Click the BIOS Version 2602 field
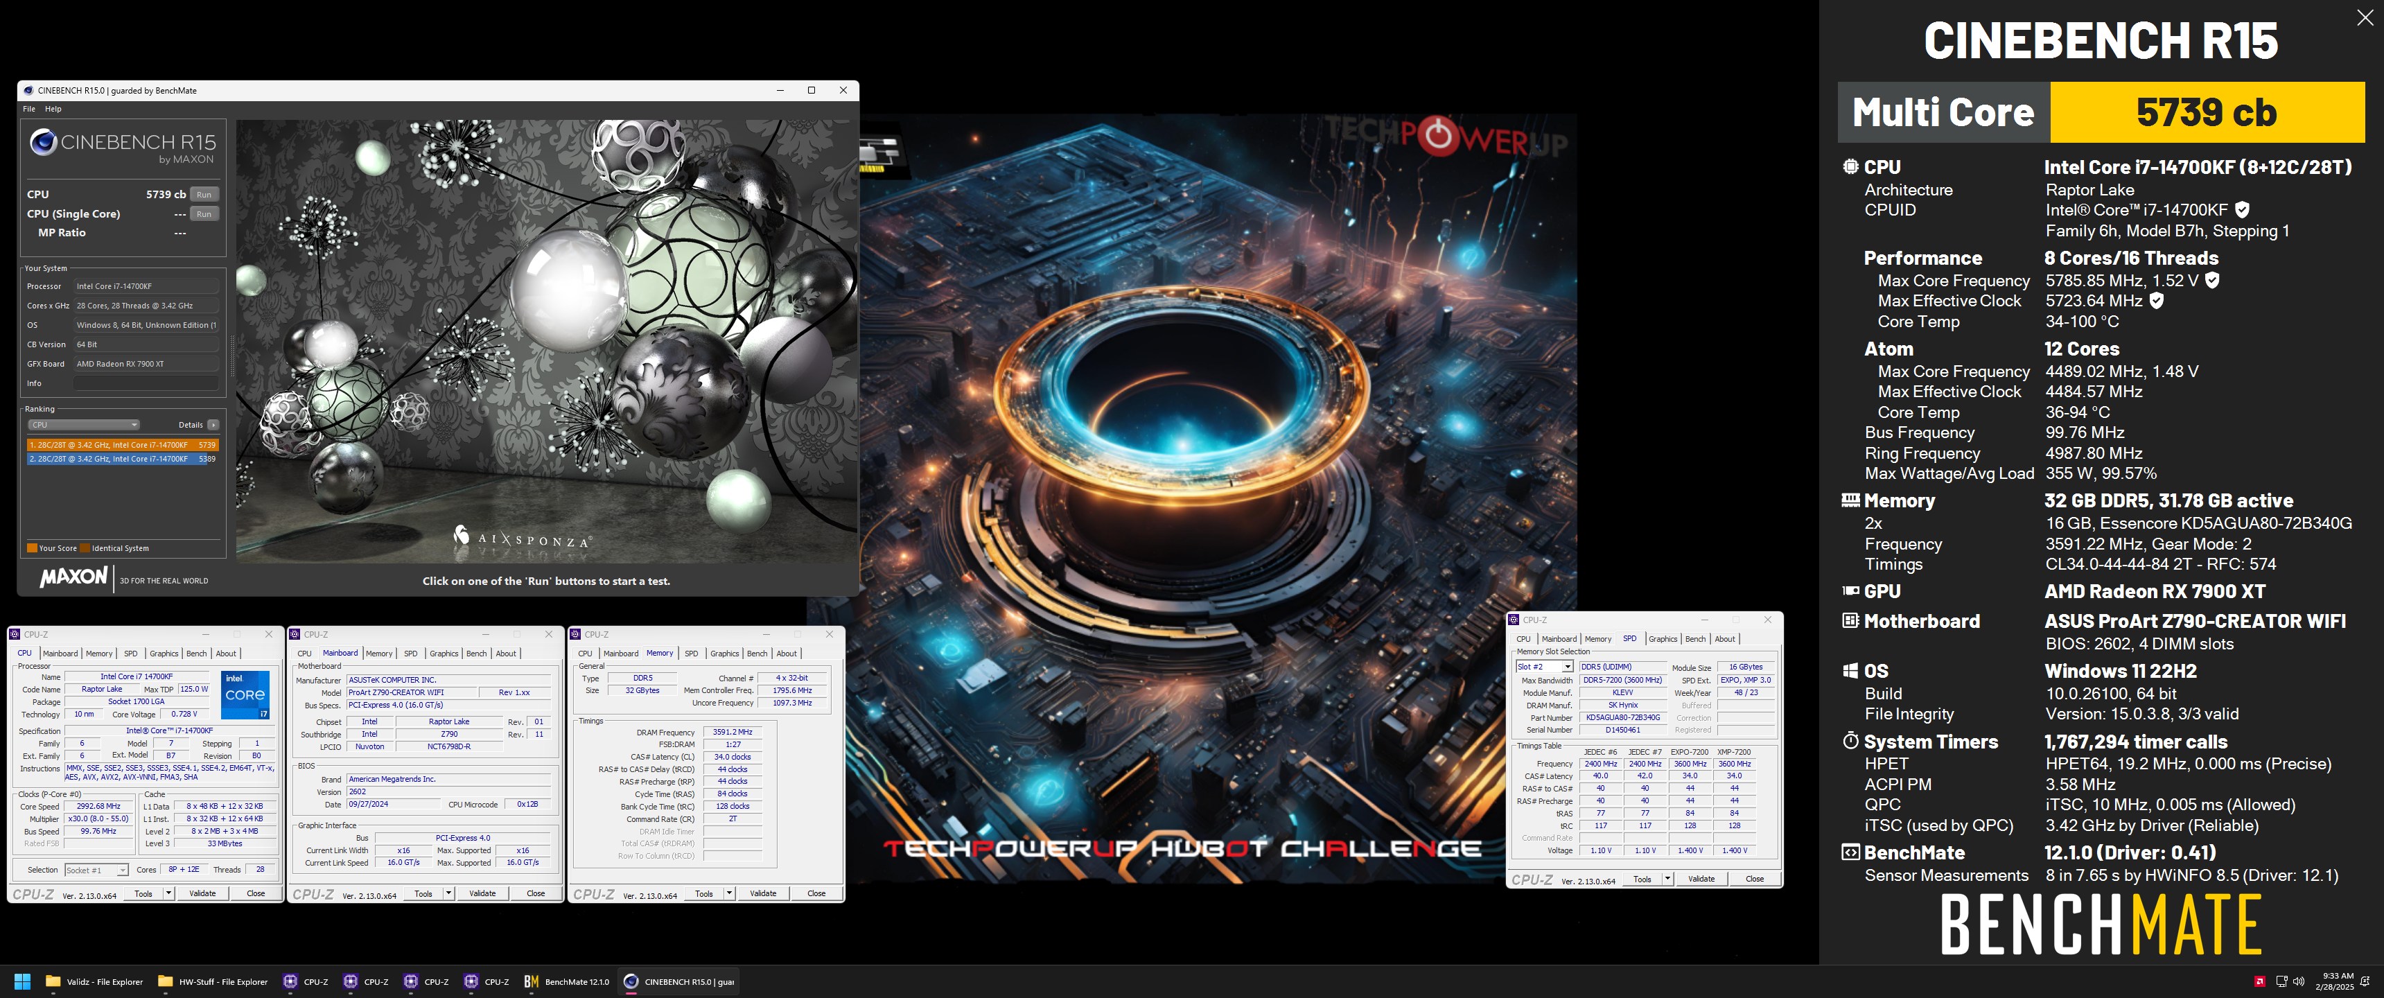2384x998 pixels. point(449,791)
